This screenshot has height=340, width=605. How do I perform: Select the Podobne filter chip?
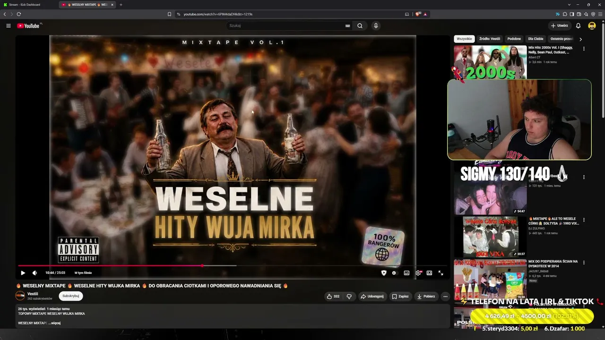coord(514,39)
